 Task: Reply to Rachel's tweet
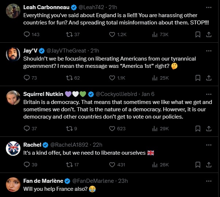coord(27,165)
